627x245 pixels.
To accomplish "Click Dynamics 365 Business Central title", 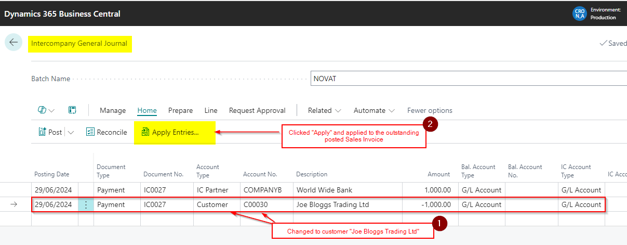I will pos(62,14).
